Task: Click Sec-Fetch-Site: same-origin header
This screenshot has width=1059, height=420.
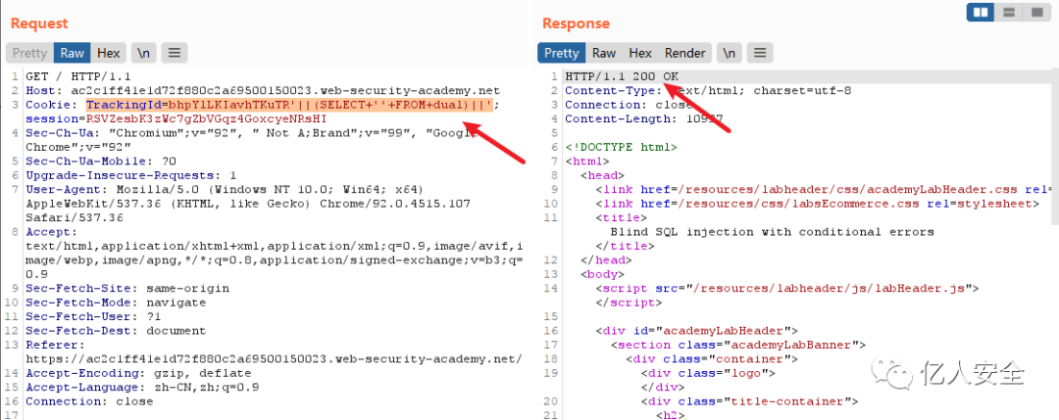Action: (126, 289)
